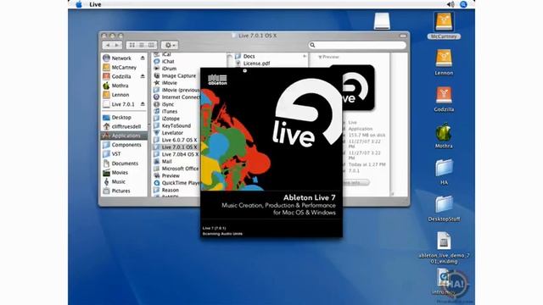Image resolution: width=543 pixels, height=305 pixels.
Task: Select Live 7.0b4 OS X folder
Action: pyautogui.click(x=176, y=154)
